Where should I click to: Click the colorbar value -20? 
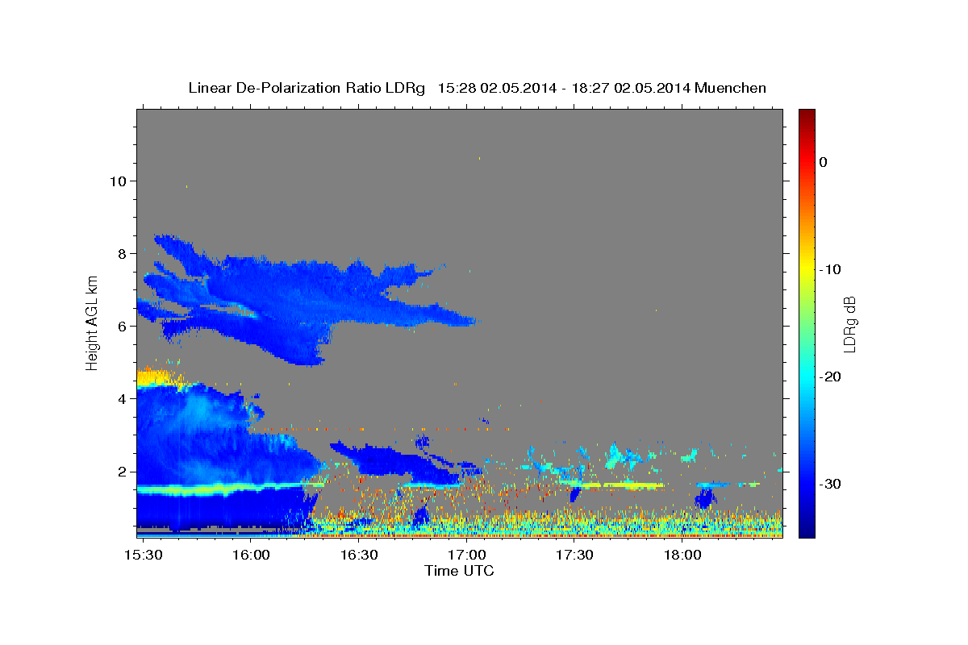830,377
